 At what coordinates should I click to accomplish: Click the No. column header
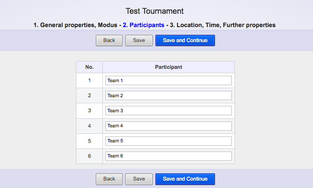89,67
